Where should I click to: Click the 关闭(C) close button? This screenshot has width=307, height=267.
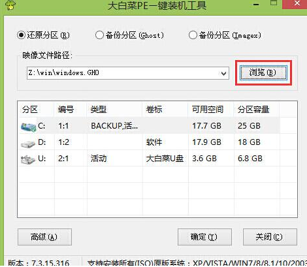tap(270, 237)
